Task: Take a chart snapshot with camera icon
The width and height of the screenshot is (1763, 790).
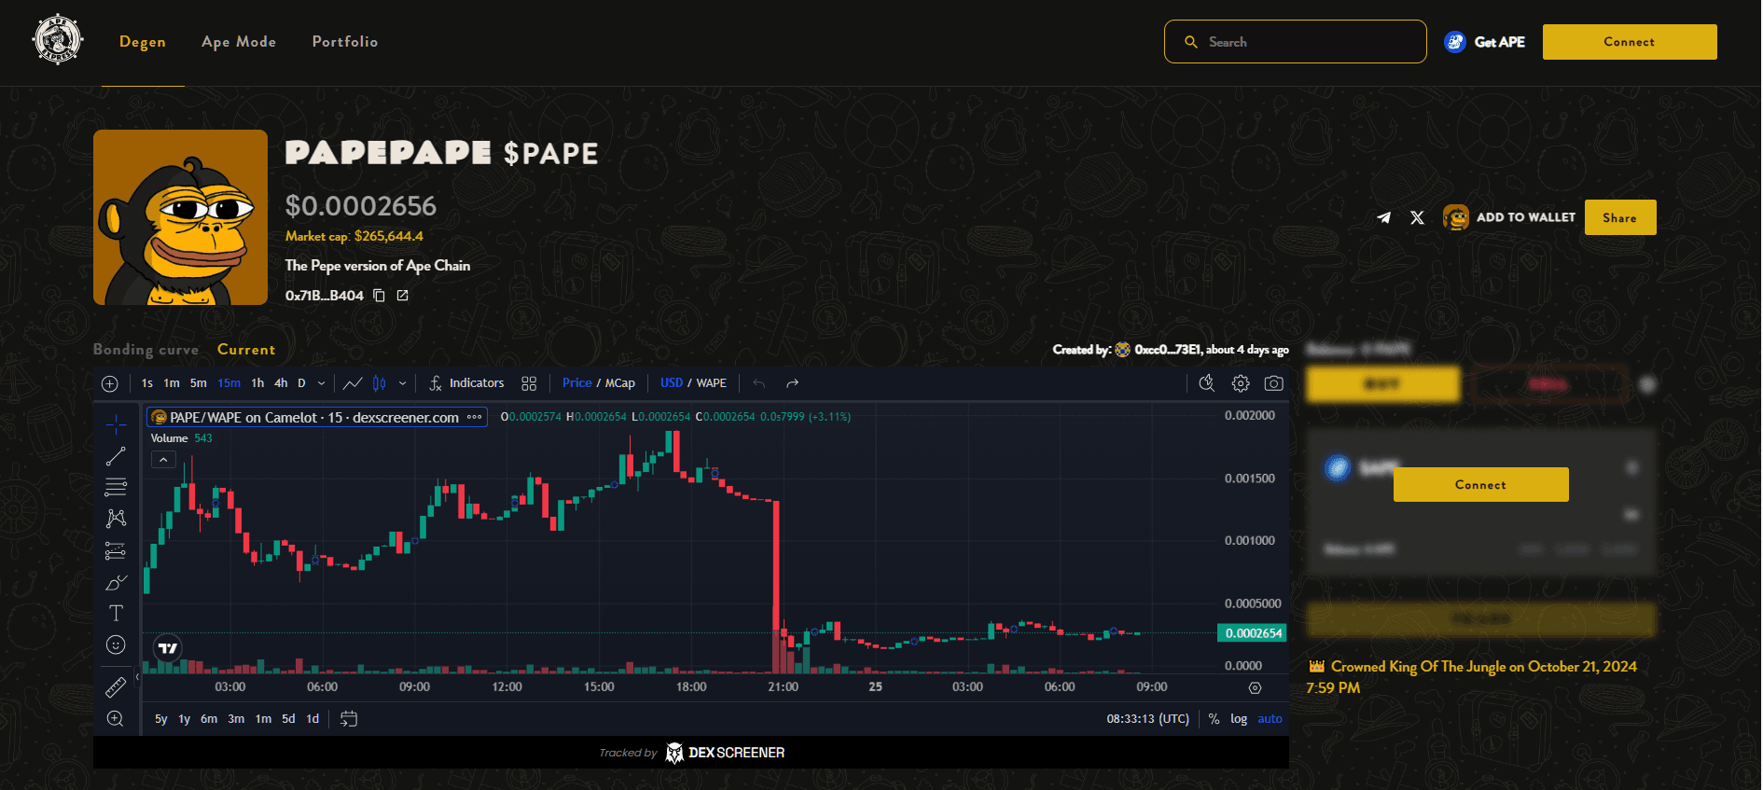Action: [x=1273, y=383]
